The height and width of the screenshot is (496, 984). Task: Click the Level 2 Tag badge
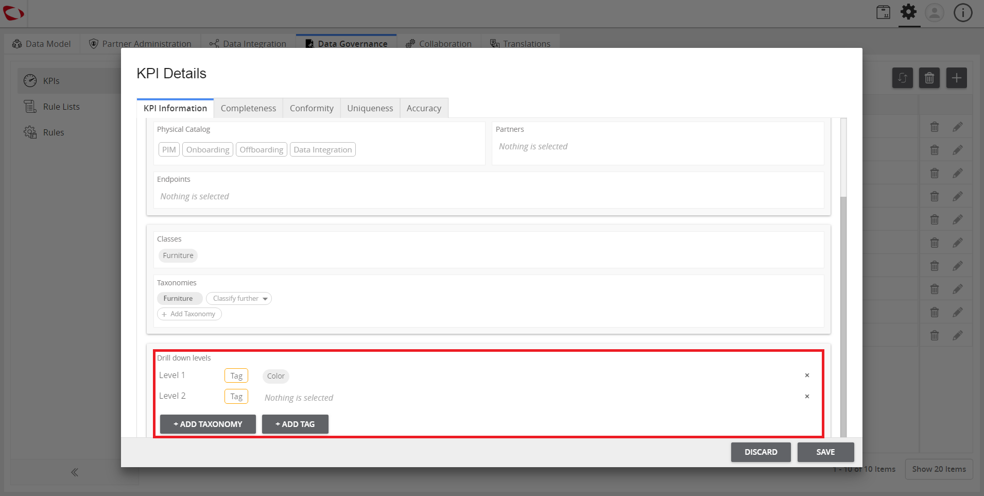[236, 397]
